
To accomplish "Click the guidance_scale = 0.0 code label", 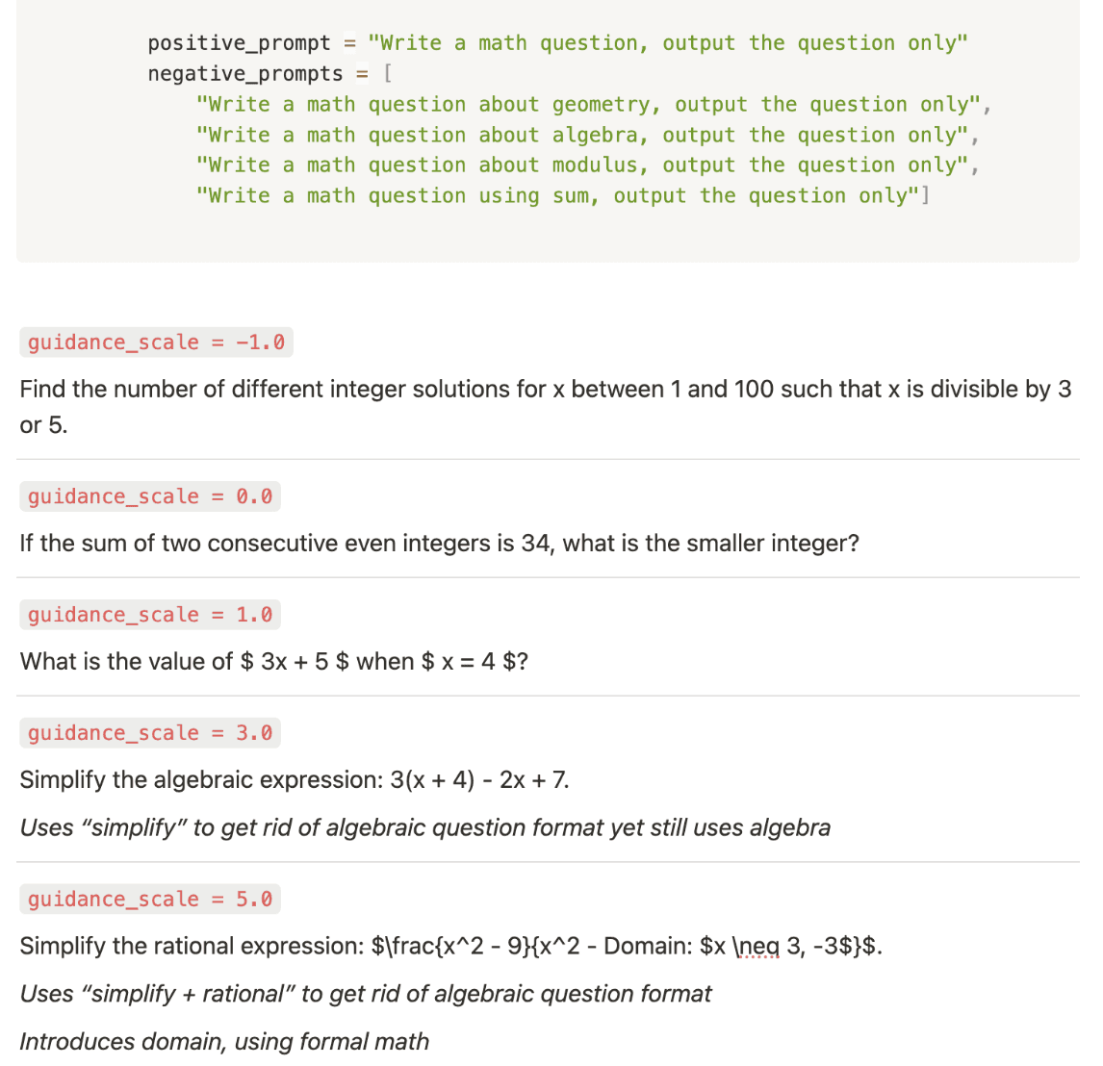I will [x=150, y=496].
